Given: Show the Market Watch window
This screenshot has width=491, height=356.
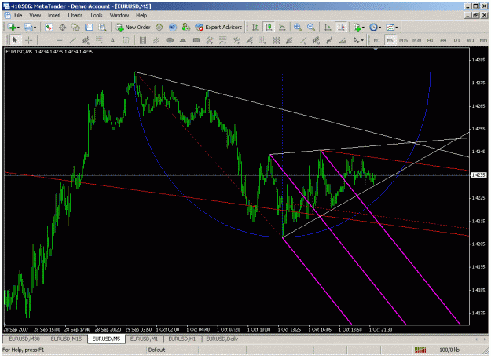Looking at the screenshot, I should point(49,28).
